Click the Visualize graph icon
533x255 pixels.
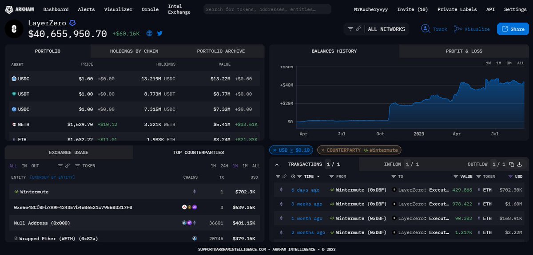coord(457,29)
